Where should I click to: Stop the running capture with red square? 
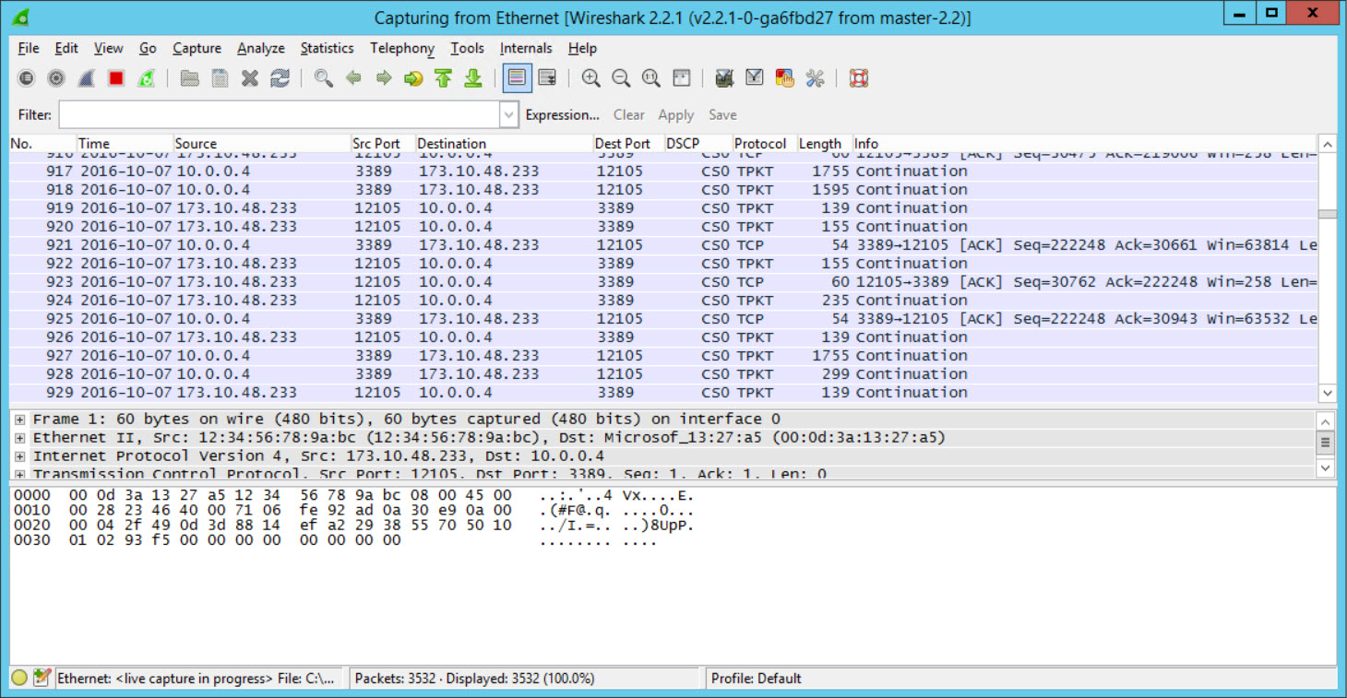tap(116, 78)
